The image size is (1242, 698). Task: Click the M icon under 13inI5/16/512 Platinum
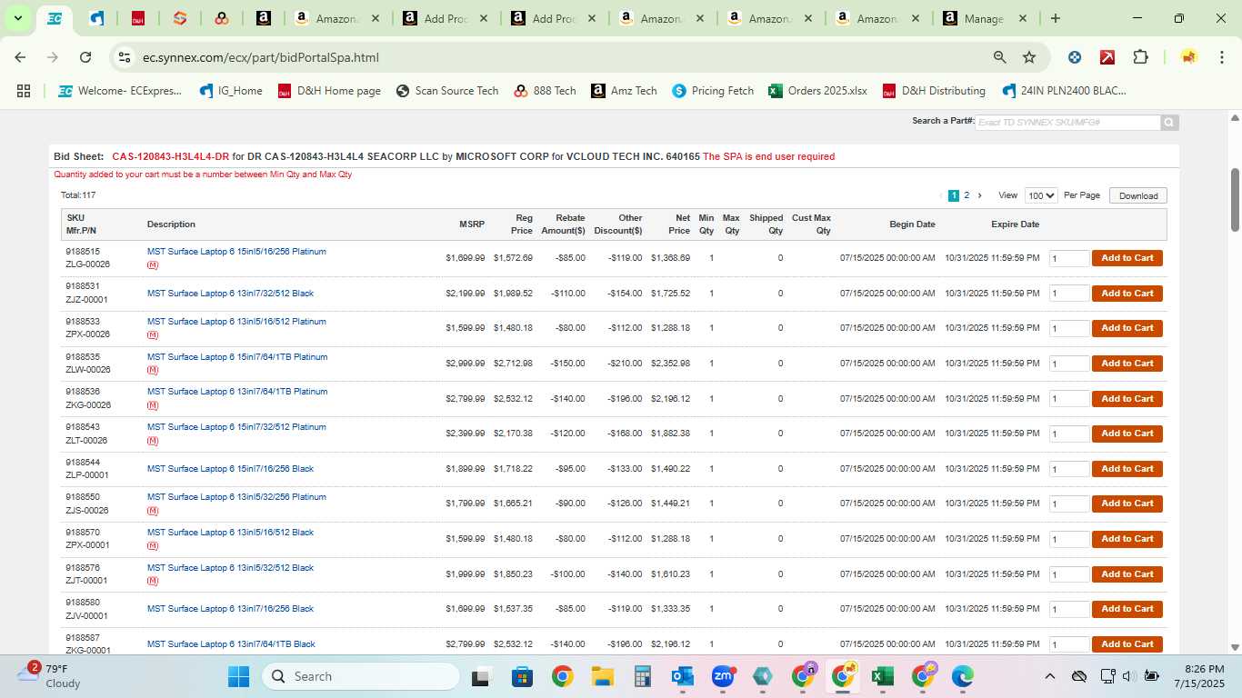point(153,335)
